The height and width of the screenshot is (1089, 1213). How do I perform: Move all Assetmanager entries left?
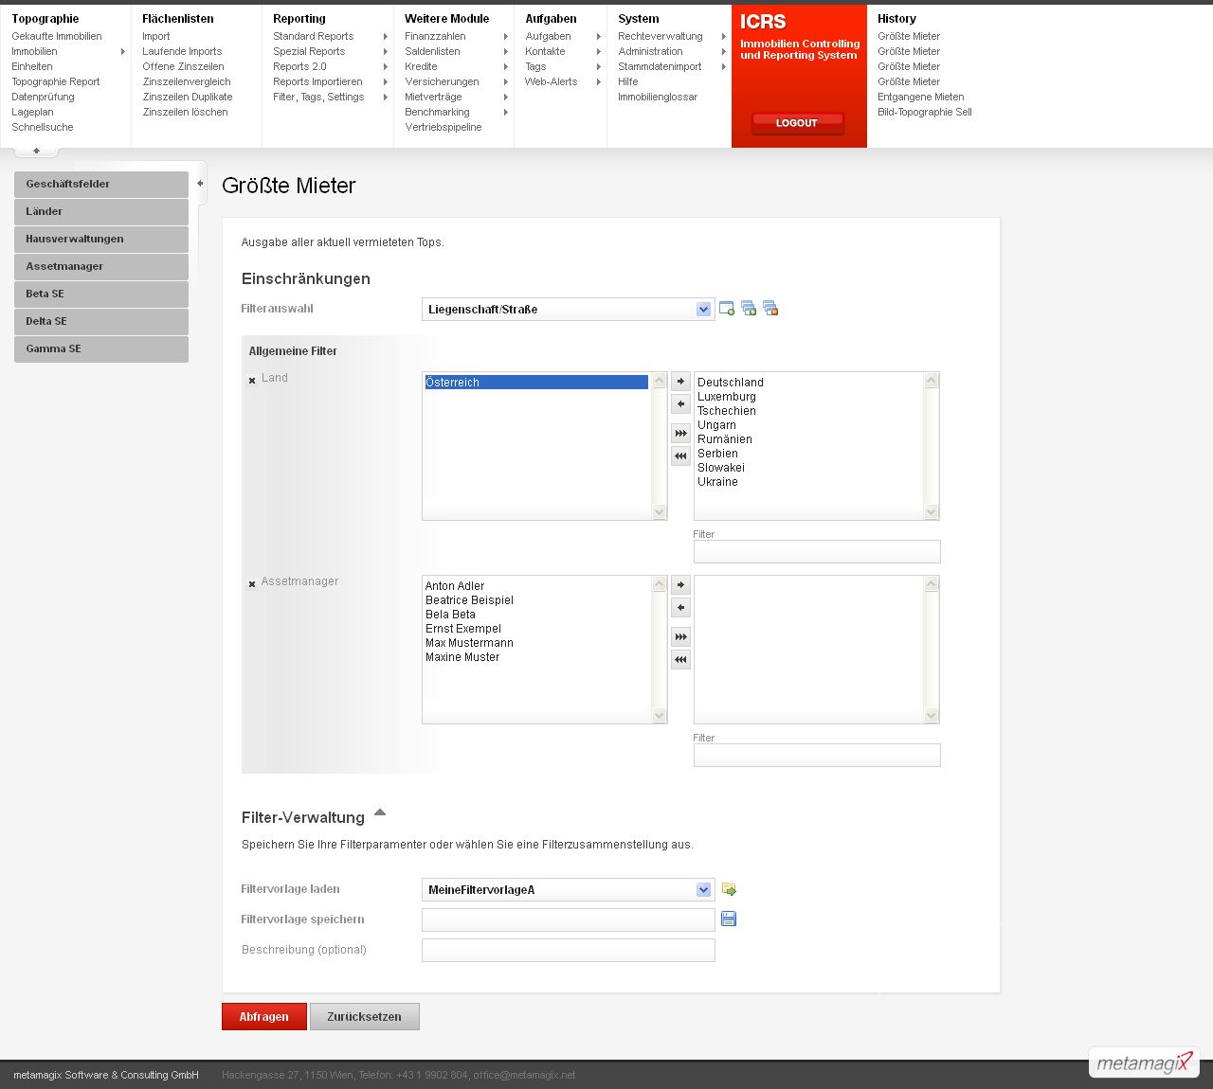[680, 660]
